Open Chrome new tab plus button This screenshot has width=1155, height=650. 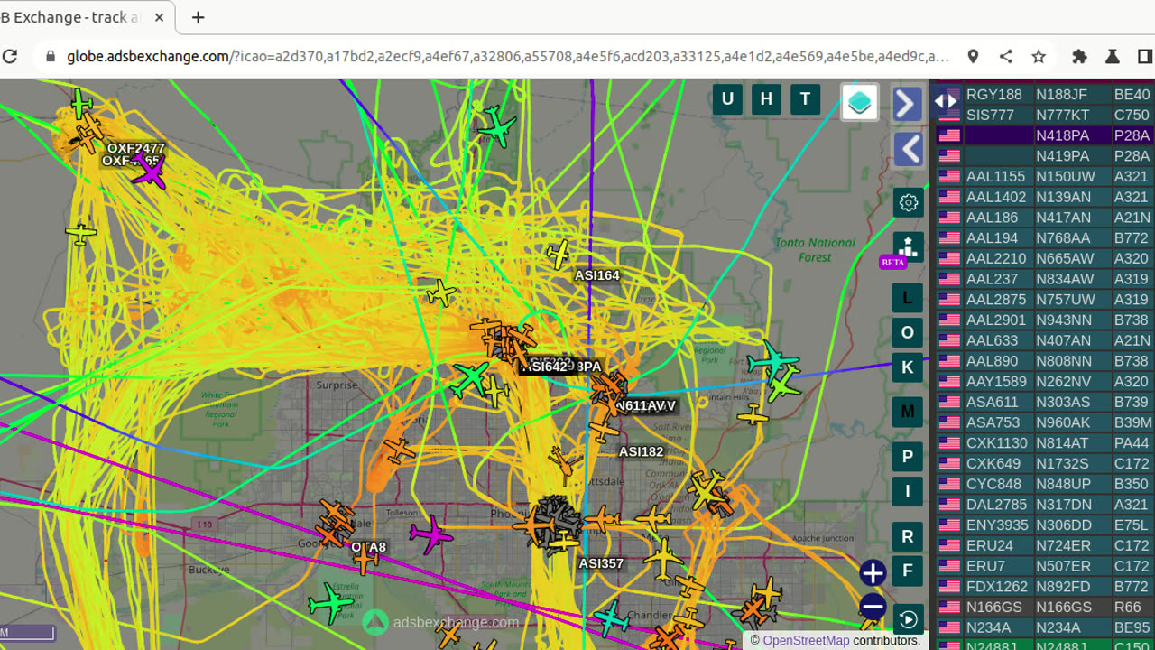pos(199,17)
